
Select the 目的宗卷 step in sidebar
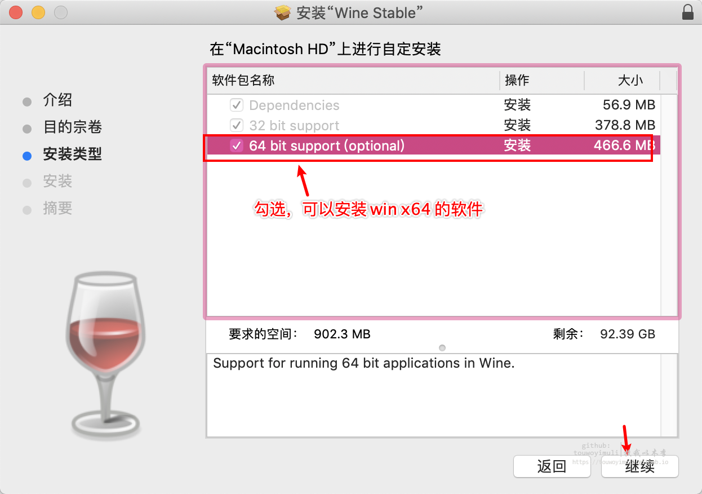click(x=72, y=127)
